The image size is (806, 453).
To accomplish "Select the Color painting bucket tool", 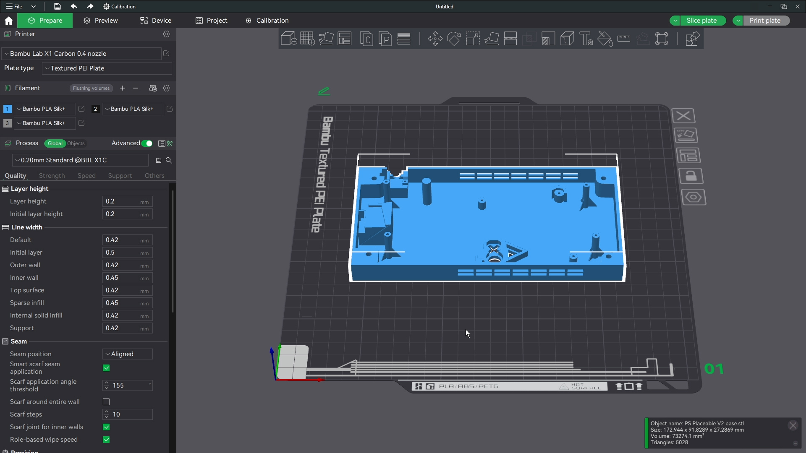I will [605, 39].
